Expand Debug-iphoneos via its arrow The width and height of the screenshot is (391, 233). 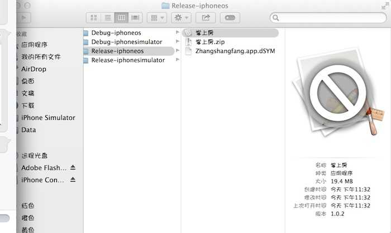coord(177,32)
